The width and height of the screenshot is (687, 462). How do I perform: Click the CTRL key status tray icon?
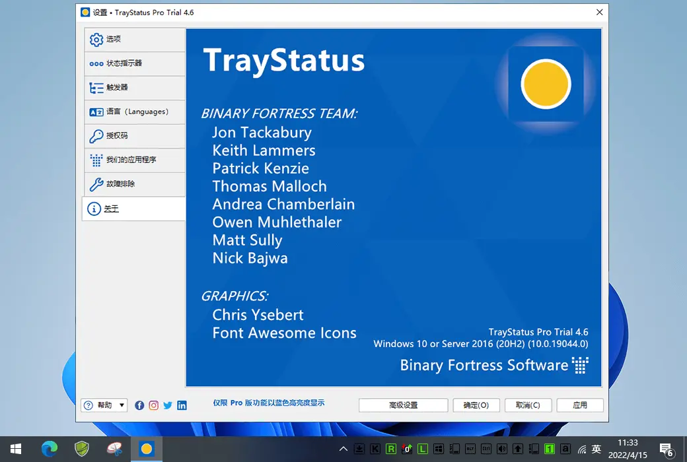pos(486,449)
